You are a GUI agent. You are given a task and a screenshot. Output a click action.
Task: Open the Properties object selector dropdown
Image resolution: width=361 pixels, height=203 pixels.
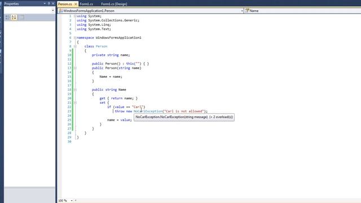coord(29,10)
